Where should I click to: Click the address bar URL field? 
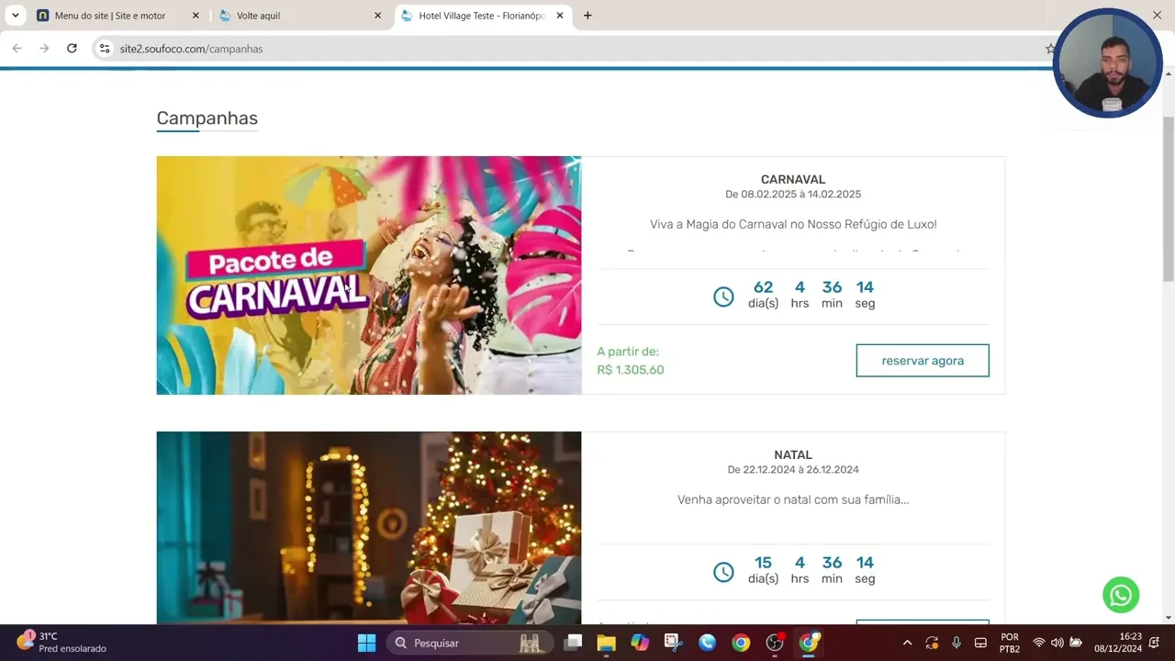(x=578, y=49)
